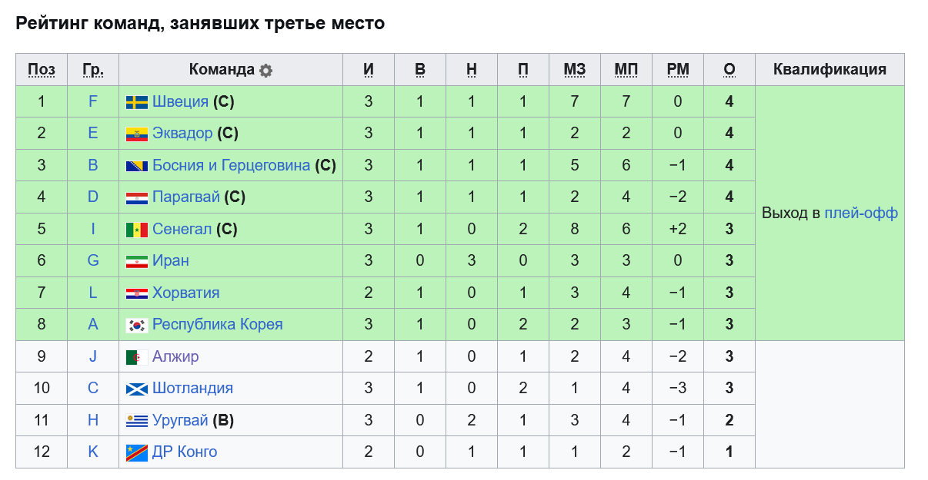Click the South Korea flag icon
Screen dimensions: 928x480
click(137, 325)
